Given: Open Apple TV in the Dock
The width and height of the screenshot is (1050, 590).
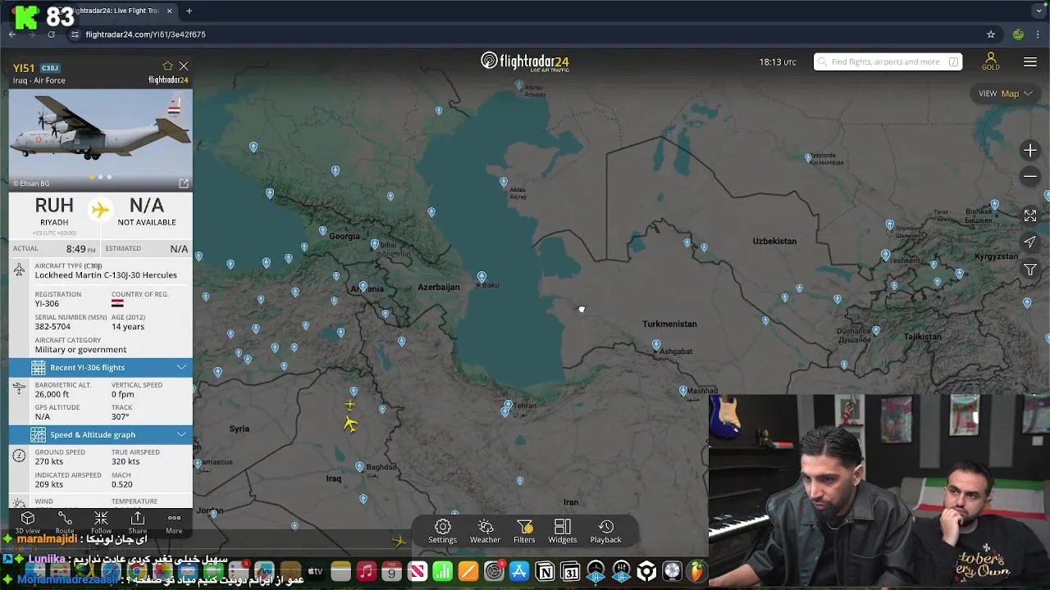Looking at the screenshot, I should pos(316,571).
